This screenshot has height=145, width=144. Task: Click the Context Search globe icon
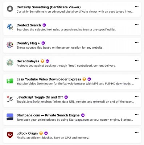pos(10,27)
